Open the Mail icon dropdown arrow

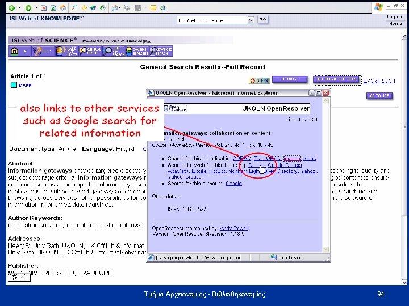119,8
